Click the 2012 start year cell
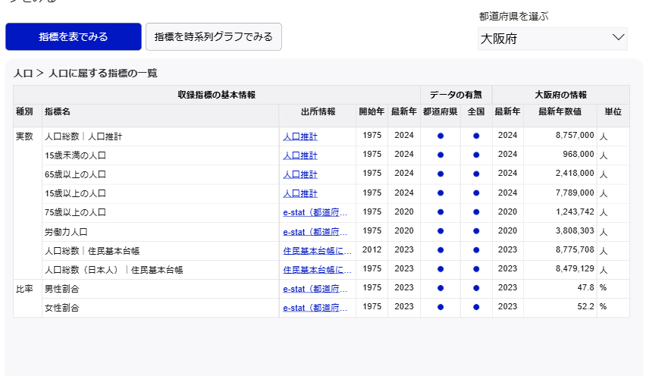665x376 pixels. tap(372, 249)
